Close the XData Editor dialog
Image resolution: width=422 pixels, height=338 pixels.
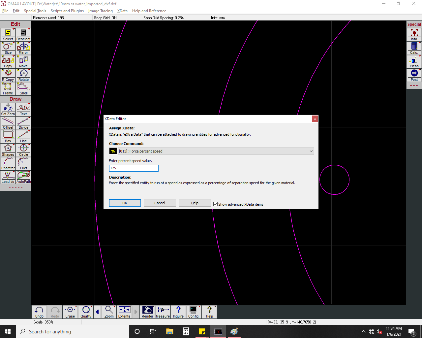(315, 118)
